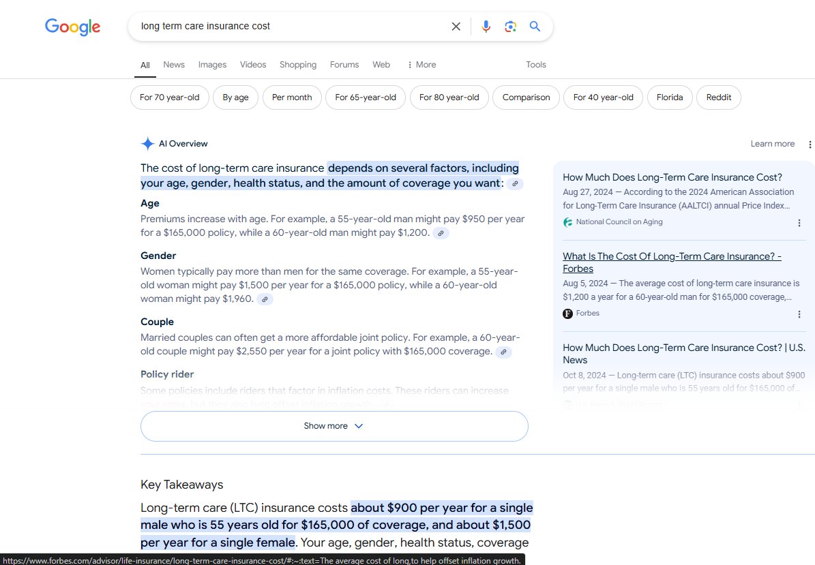Go to the Google homepage logo

[x=72, y=27]
